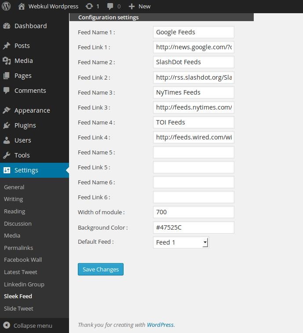Screen dimensions: 303x333
Task: Click the Configuration settings heading
Action: coord(108,17)
